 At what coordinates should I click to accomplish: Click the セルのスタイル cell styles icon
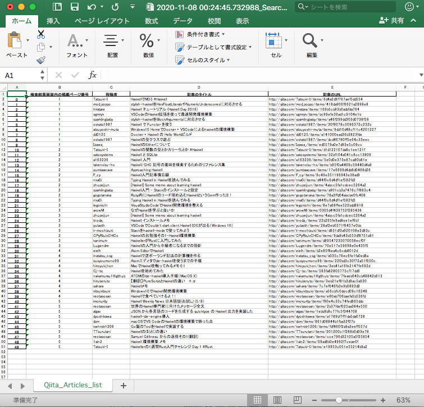[180, 60]
